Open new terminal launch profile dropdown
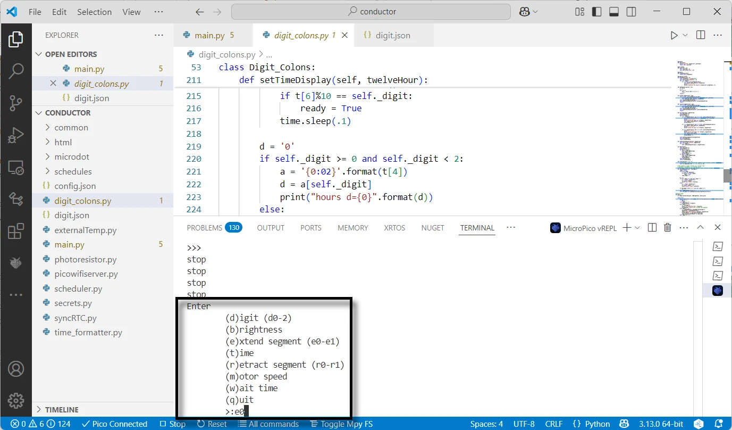Image resolution: width=732 pixels, height=430 pixels. tap(637, 228)
